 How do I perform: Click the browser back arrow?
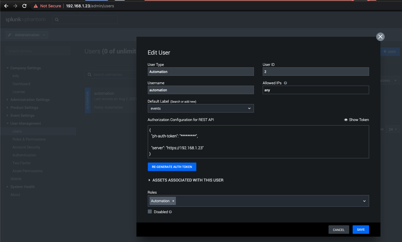coord(6,6)
